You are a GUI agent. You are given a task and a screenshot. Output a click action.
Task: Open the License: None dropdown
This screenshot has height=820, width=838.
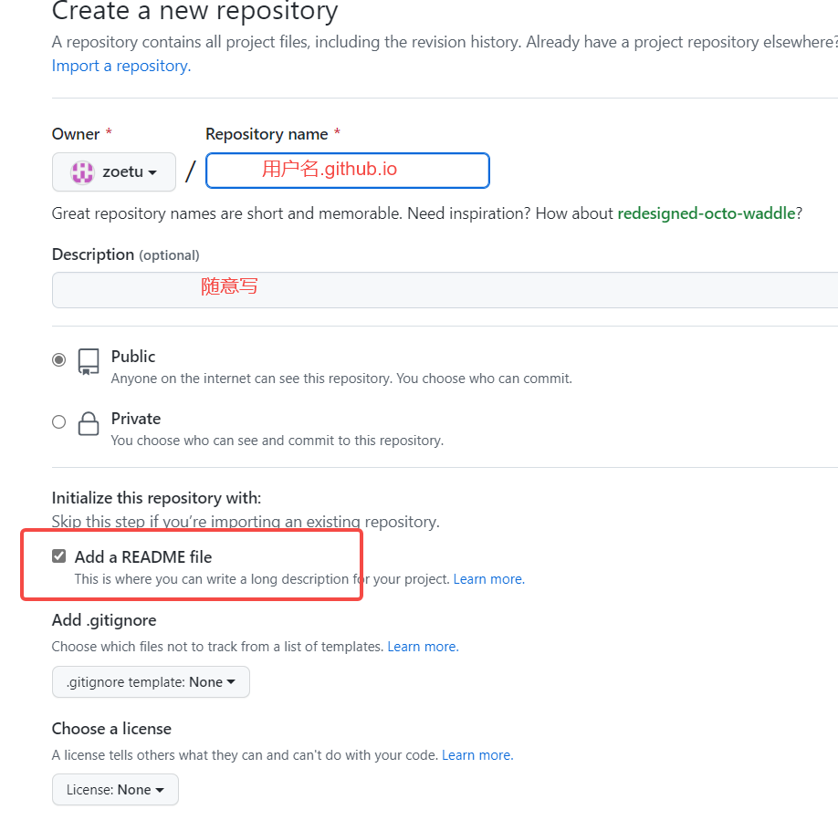(x=115, y=789)
